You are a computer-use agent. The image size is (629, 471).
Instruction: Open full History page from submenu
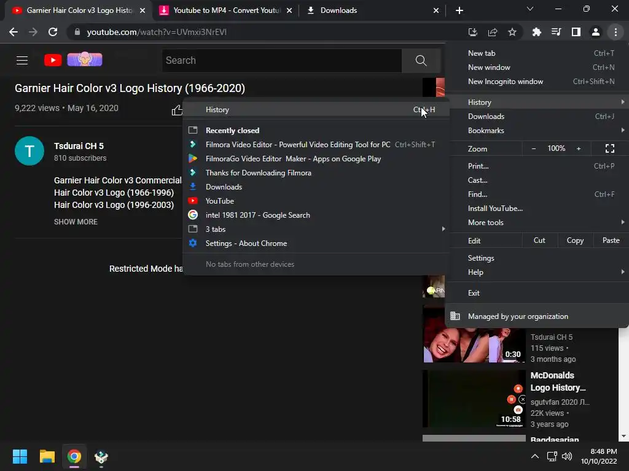click(x=316, y=110)
